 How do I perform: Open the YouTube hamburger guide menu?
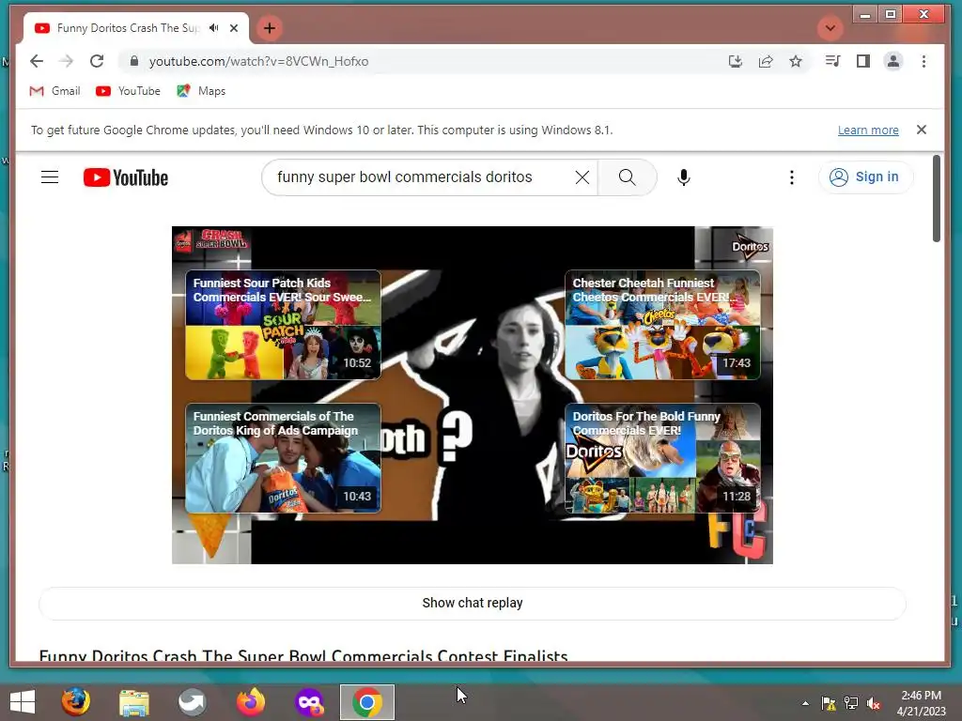50,177
